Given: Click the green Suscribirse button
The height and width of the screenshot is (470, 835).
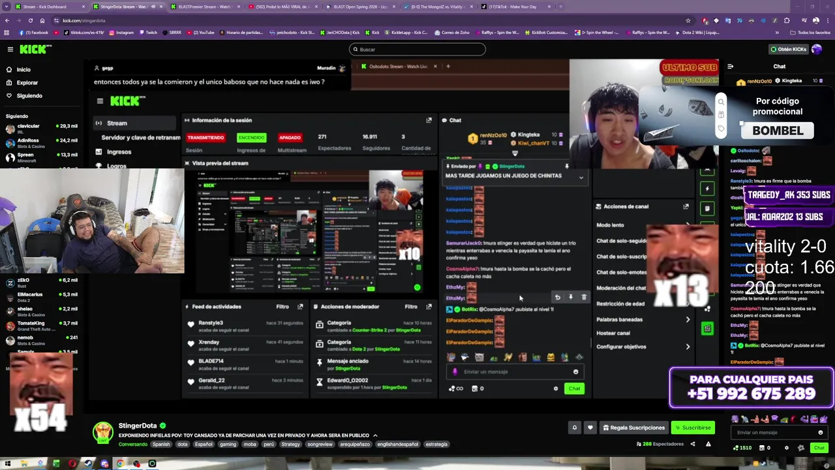Looking at the screenshot, I should point(693,428).
